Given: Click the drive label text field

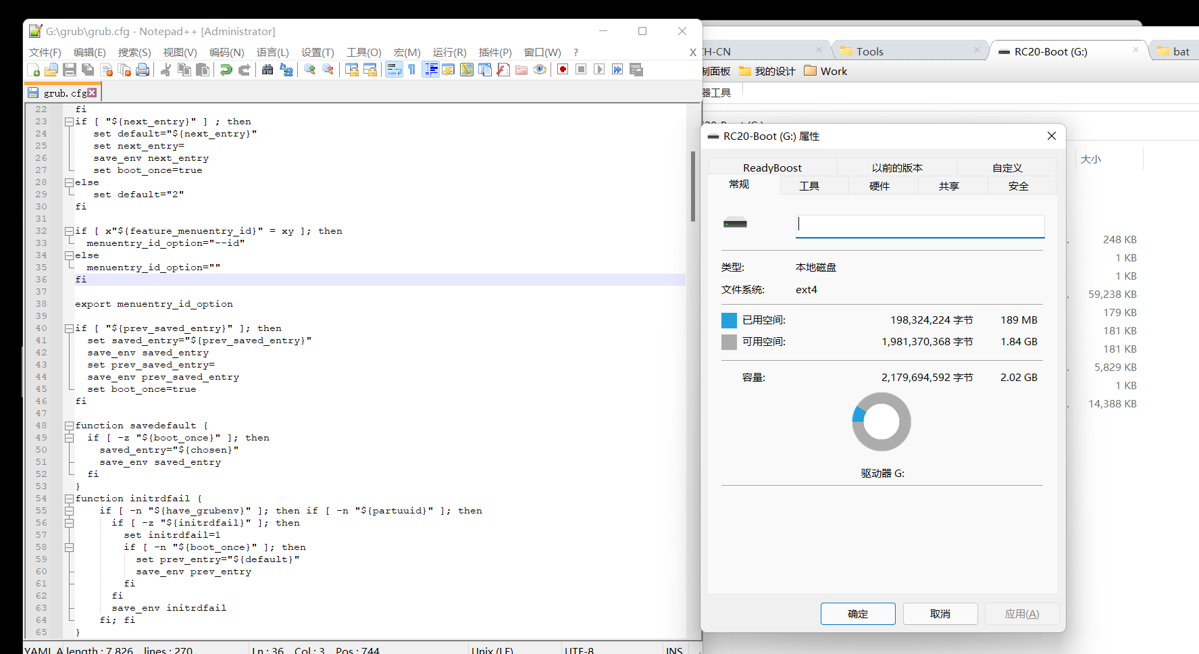Looking at the screenshot, I should [920, 226].
